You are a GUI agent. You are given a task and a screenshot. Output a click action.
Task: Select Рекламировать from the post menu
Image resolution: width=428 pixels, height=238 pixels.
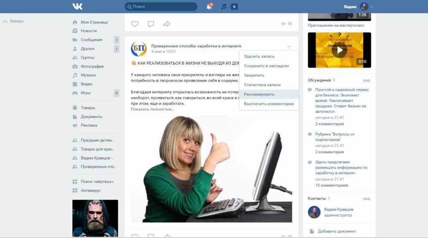click(x=259, y=94)
